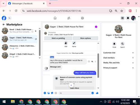This screenshot has height=105, width=140.
Task: Open the $1,250 - 2 Beds 2 Bath listing link
Action: (61, 35)
